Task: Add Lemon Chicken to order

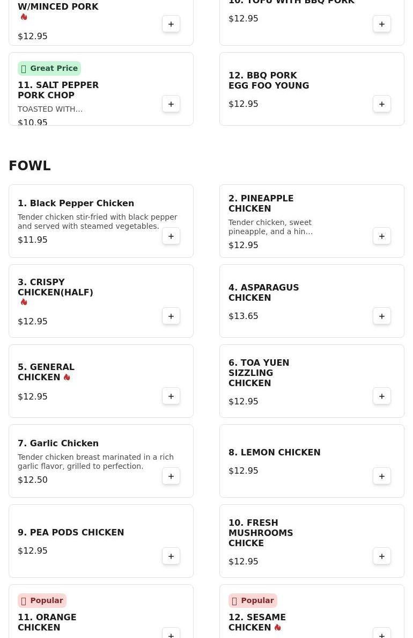Action: [382, 476]
